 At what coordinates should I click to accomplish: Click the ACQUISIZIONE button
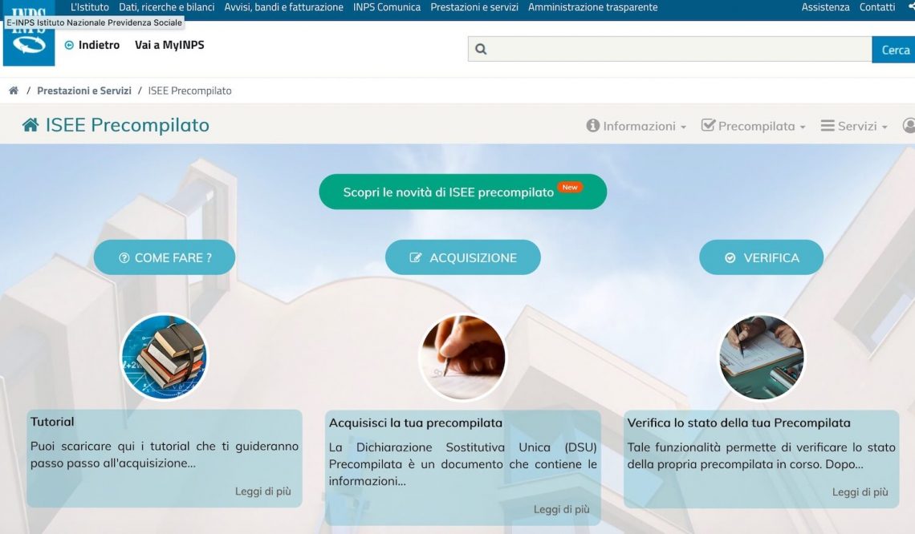pos(463,257)
